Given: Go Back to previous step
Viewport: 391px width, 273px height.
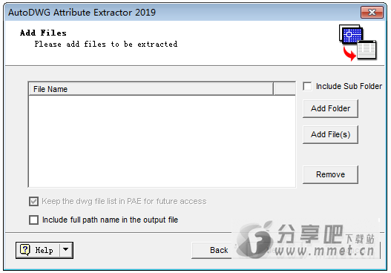Looking at the screenshot, I should pos(212,250).
